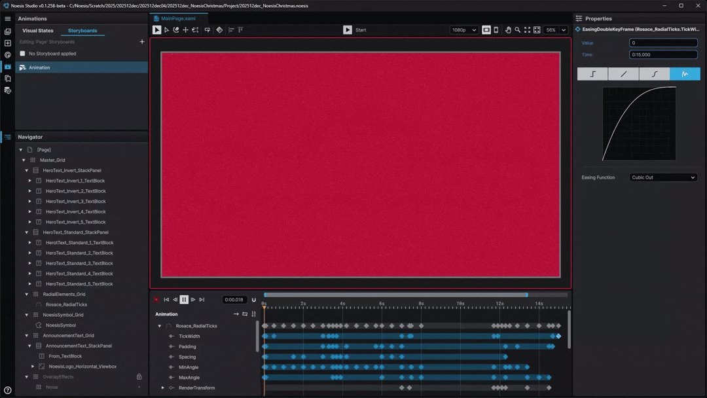
Task: Select the filled arrow selection tool
Action: pos(156,29)
